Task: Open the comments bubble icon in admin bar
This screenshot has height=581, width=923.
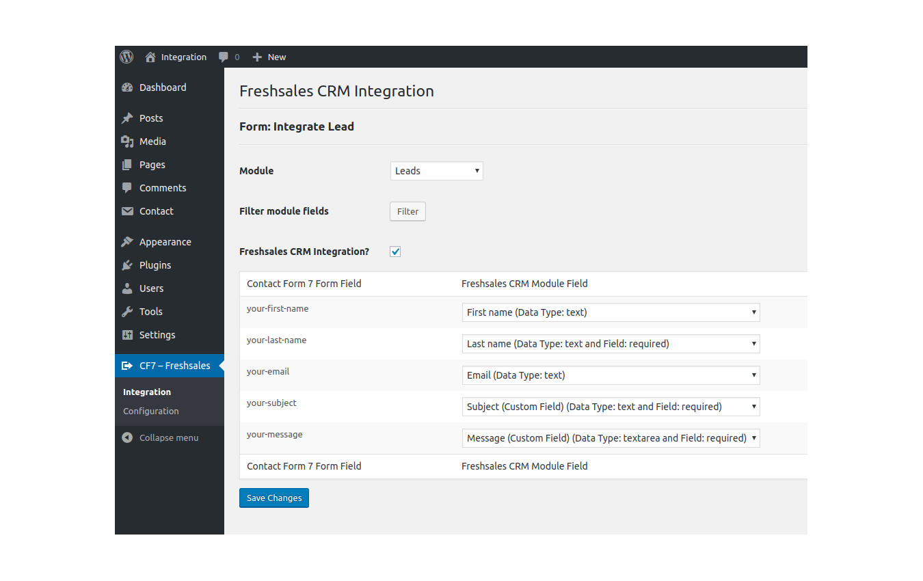Action: click(224, 57)
